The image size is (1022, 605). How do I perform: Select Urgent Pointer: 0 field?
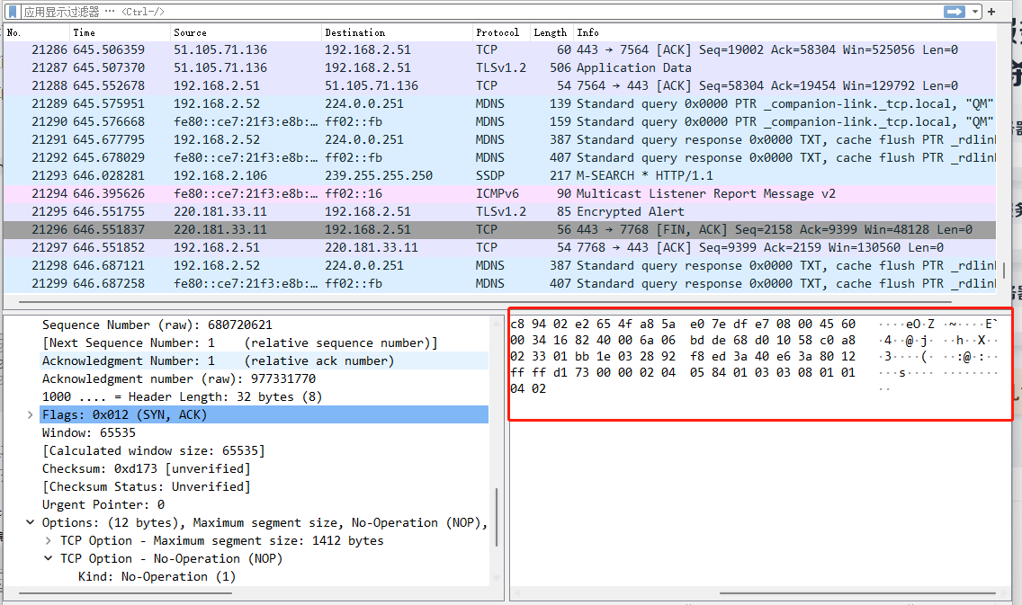tap(103, 504)
